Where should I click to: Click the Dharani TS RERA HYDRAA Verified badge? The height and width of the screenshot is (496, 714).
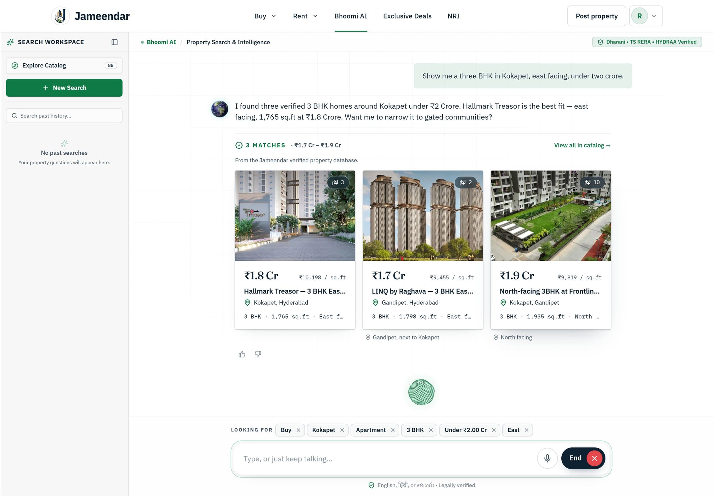pos(647,42)
